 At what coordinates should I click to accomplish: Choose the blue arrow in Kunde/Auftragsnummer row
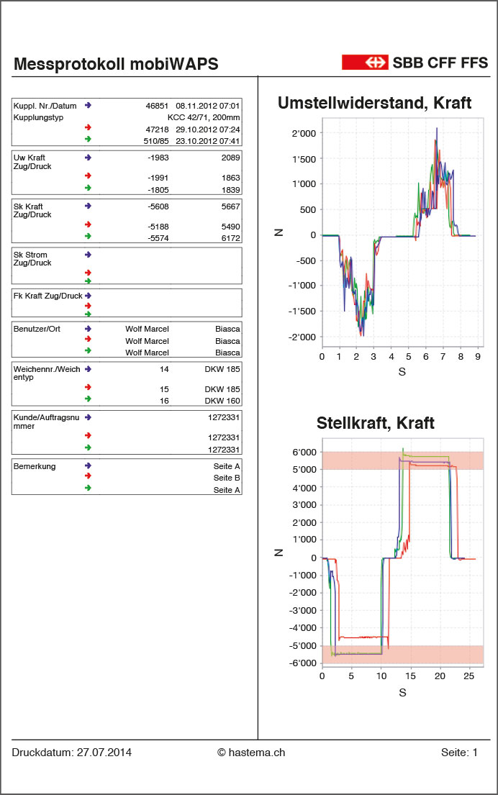[88, 417]
